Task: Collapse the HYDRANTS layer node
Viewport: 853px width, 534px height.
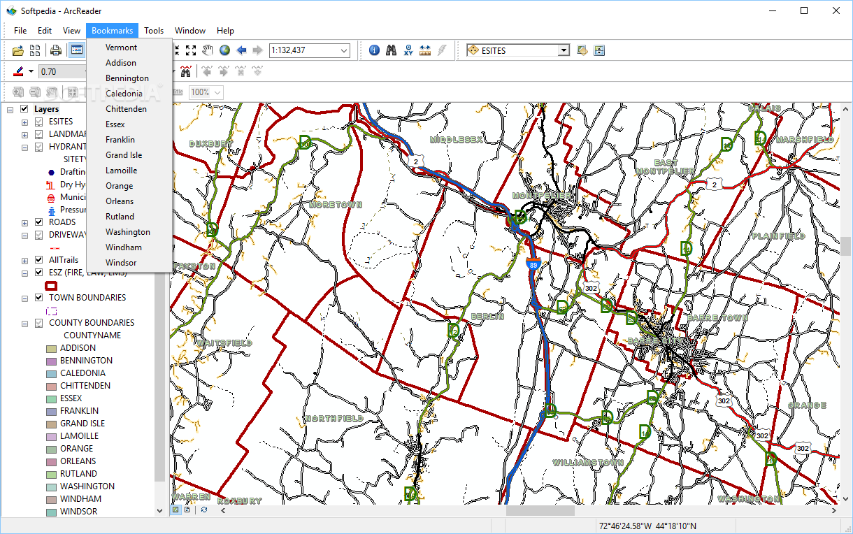Action: pos(24,147)
